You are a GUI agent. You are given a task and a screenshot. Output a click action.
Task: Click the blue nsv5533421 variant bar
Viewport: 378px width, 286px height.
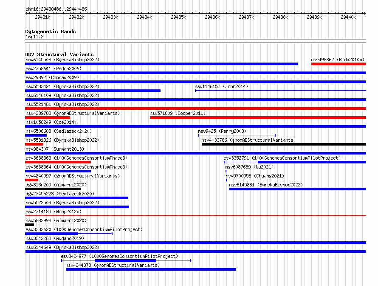pyautogui.click(x=93, y=91)
